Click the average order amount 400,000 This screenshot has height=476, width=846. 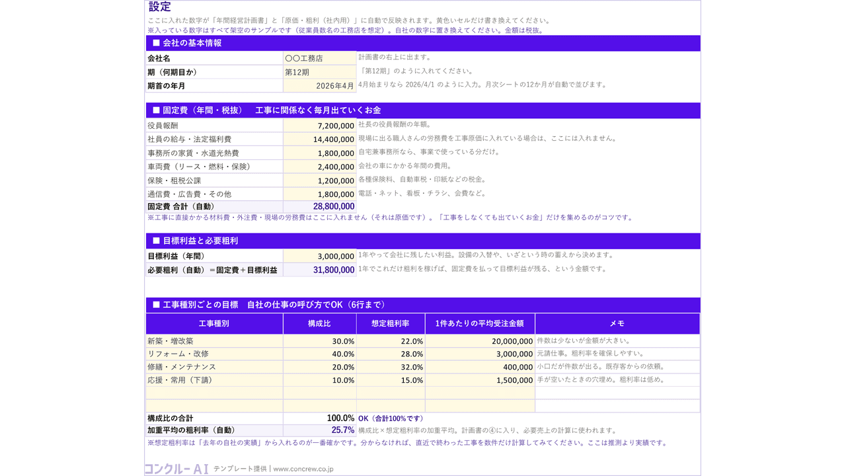480,367
